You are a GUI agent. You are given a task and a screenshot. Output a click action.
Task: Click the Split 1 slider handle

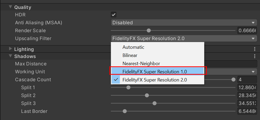(128, 88)
